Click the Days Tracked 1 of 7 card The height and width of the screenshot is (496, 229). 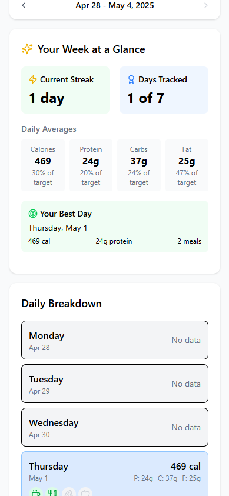point(164,90)
